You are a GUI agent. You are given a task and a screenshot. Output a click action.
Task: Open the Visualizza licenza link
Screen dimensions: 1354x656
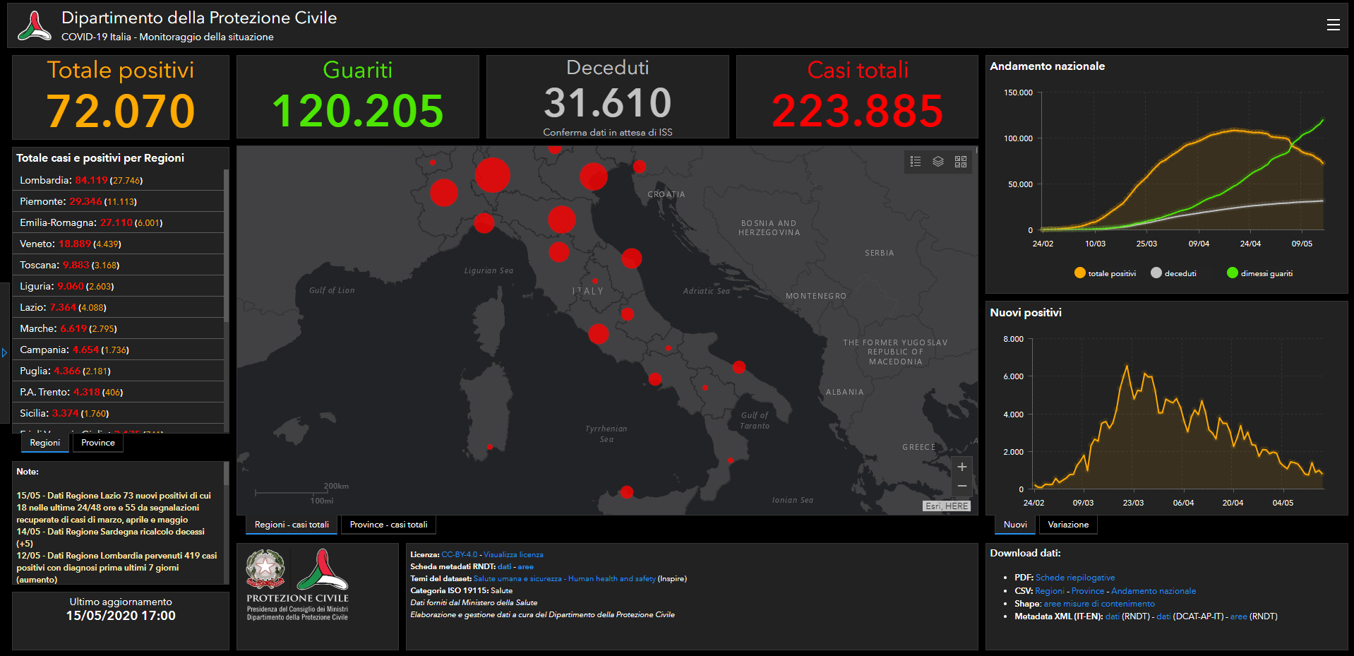[513, 554]
